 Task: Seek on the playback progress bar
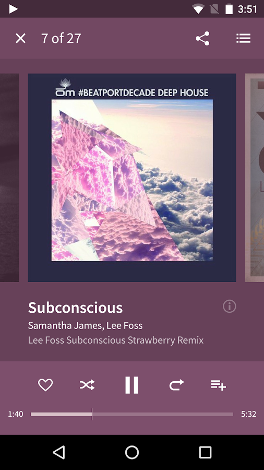coord(131,414)
